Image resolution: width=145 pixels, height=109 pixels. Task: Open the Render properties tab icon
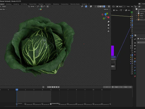point(135,43)
